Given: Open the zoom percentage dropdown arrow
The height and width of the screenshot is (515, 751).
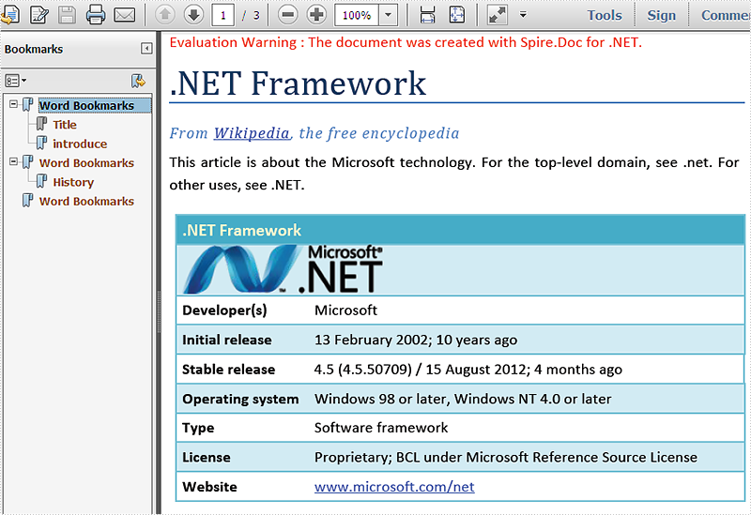Looking at the screenshot, I should (389, 15).
